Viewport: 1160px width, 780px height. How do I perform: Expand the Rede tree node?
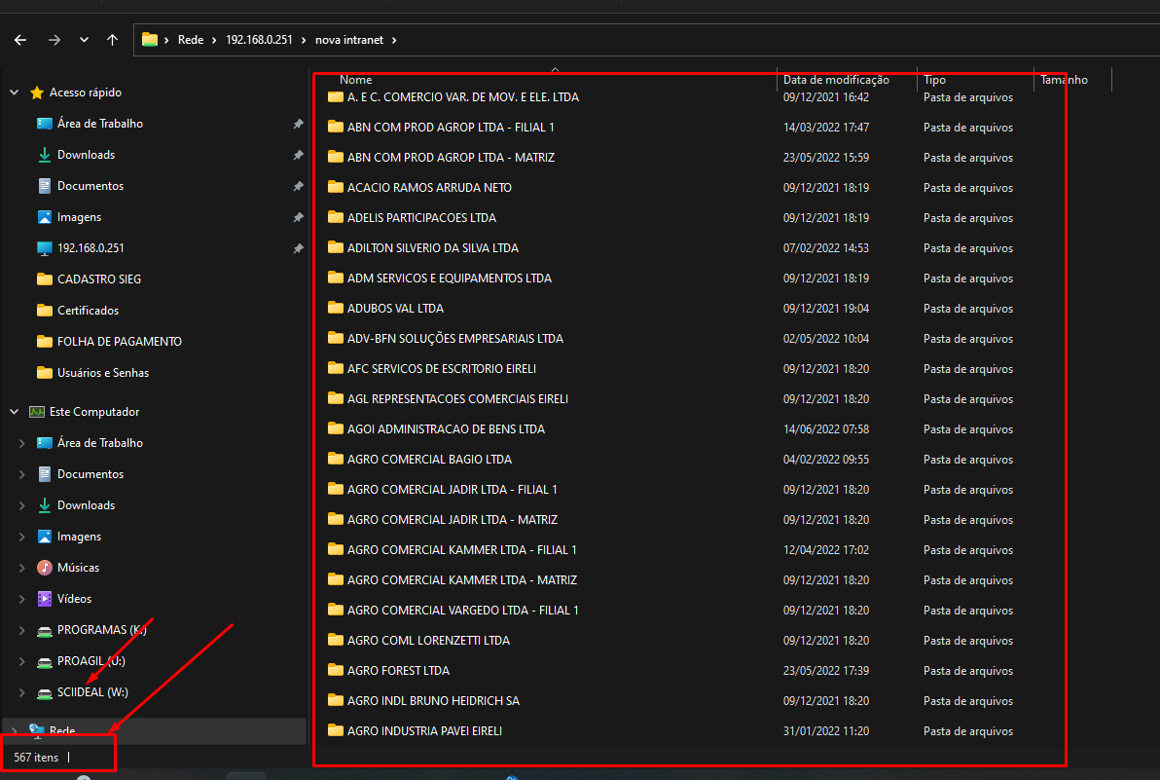[15, 729]
